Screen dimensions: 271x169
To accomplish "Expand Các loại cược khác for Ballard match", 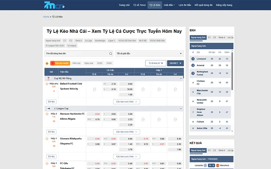I will click(x=126, y=102).
